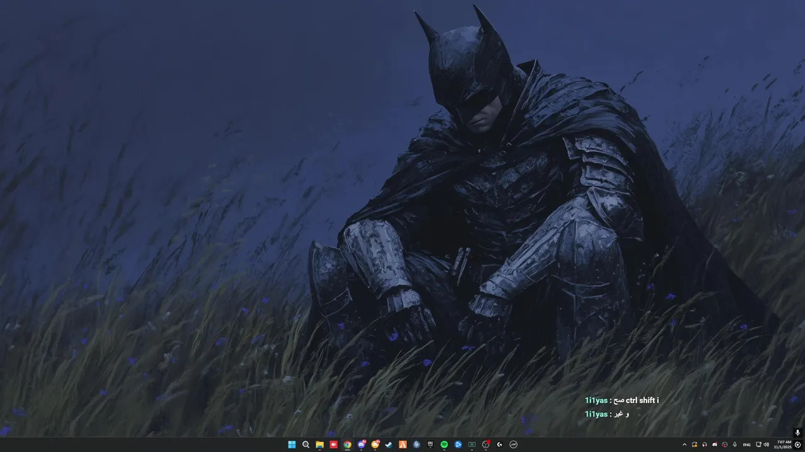Open network settings from the tray icon
805x452 pixels.
pyautogui.click(x=758, y=444)
